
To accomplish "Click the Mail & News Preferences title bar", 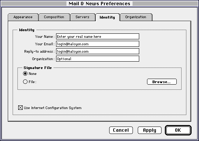I will (99, 3).
